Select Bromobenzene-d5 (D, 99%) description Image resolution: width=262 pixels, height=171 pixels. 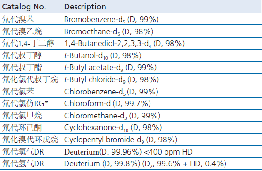(111, 20)
